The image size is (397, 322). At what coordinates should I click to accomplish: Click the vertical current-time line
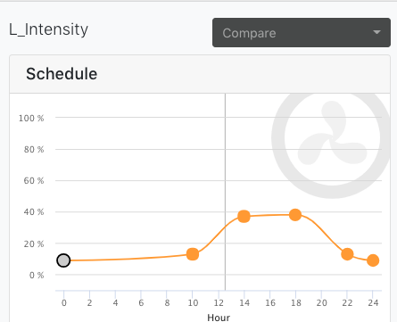pyautogui.click(x=225, y=192)
